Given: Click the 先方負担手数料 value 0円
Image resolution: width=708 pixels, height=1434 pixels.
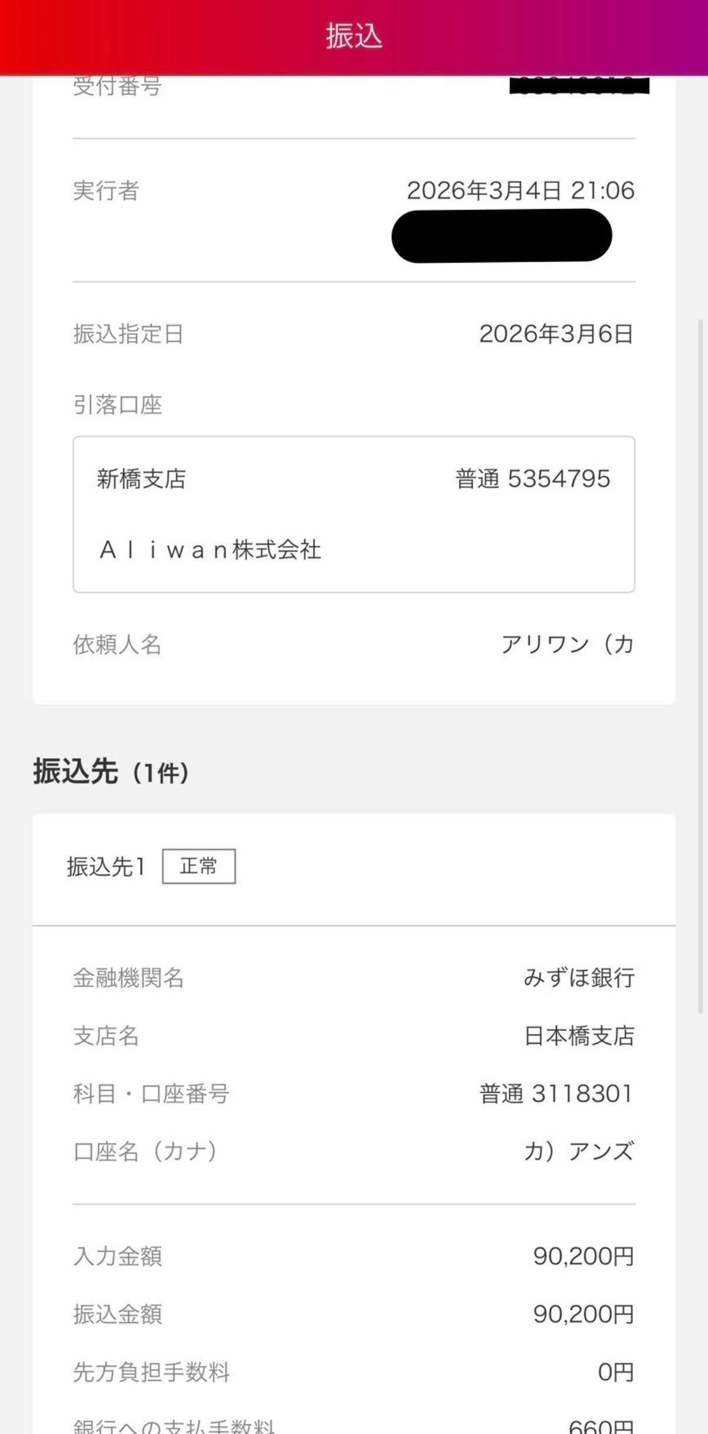Looking at the screenshot, I should (615, 1372).
